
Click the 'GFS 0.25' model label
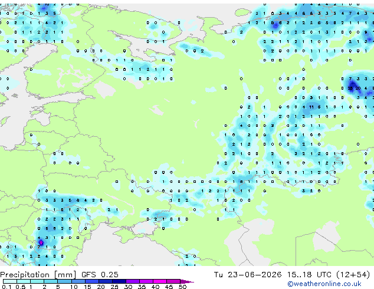100,275
